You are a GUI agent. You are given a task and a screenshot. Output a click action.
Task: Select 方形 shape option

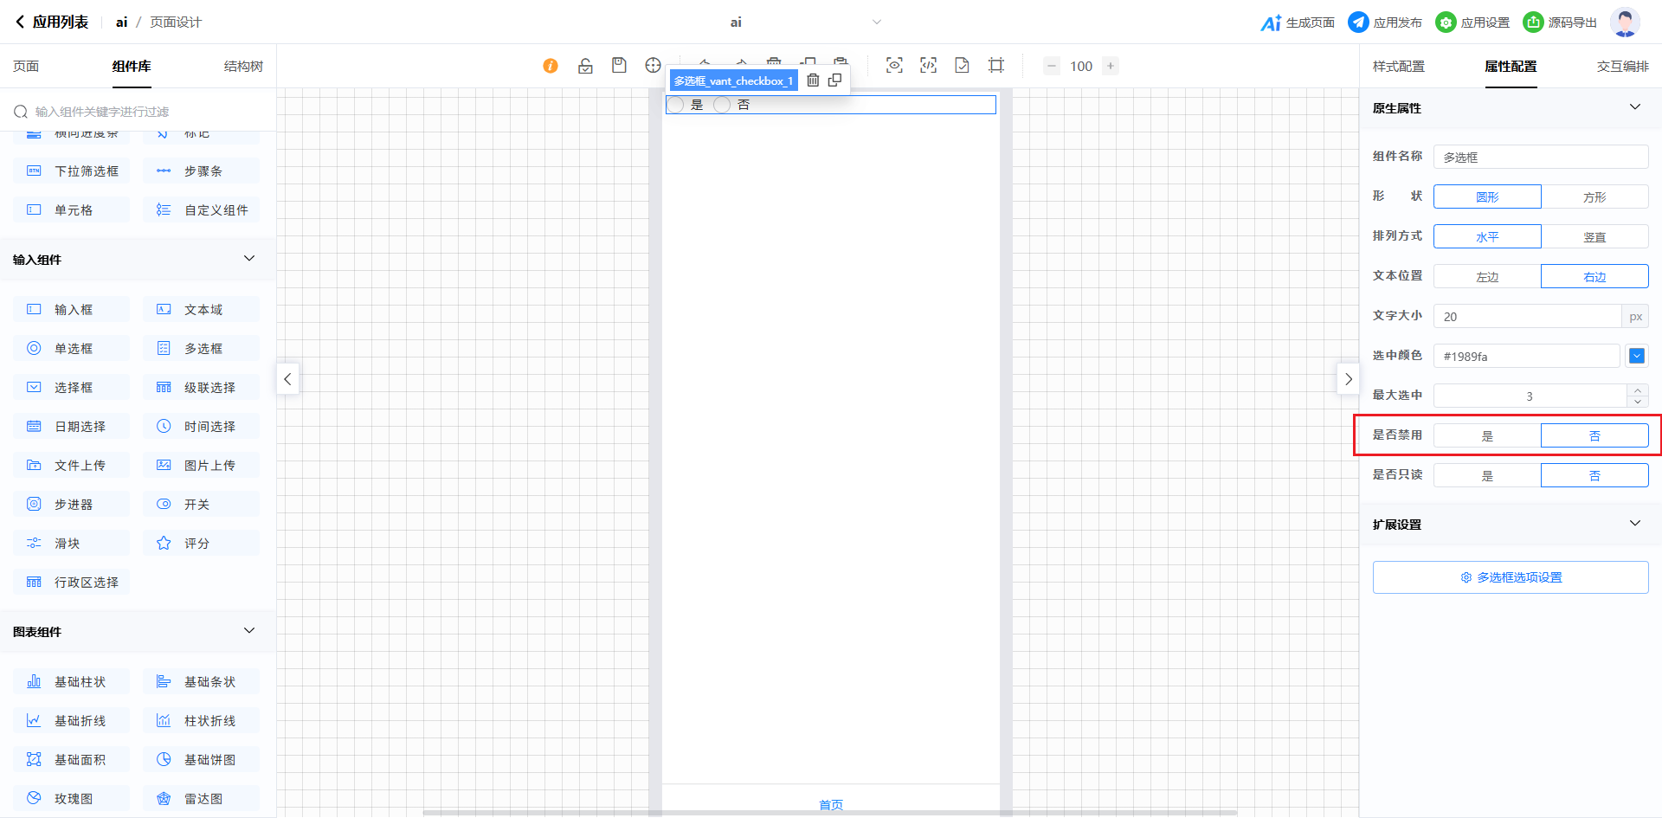pyautogui.click(x=1594, y=197)
